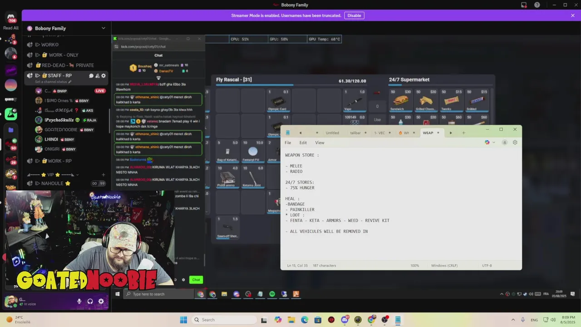The image size is (581, 327).
Task: Open Discord user settings gear
Action: [101, 301]
